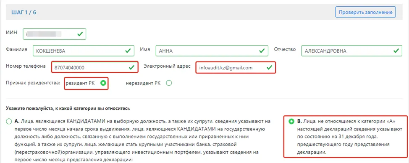Click the 'ИИН' label
The image size is (409, 163).
click(11, 33)
